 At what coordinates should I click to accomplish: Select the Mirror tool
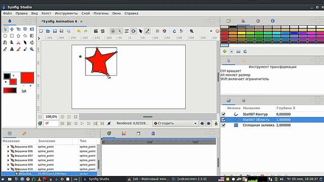pos(31,29)
